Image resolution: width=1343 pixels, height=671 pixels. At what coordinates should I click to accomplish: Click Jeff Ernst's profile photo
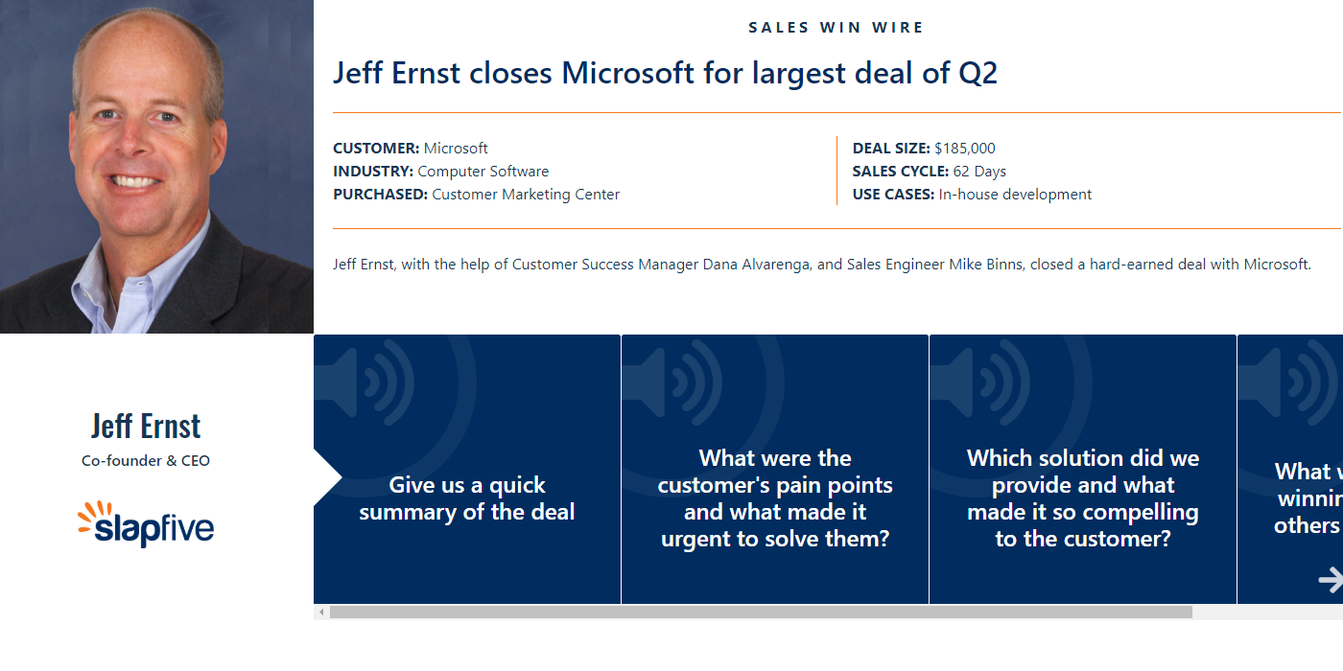[x=156, y=166]
